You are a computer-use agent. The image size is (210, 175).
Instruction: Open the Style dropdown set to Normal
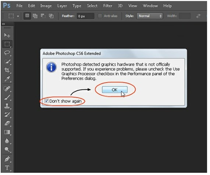click(x=150, y=16)
